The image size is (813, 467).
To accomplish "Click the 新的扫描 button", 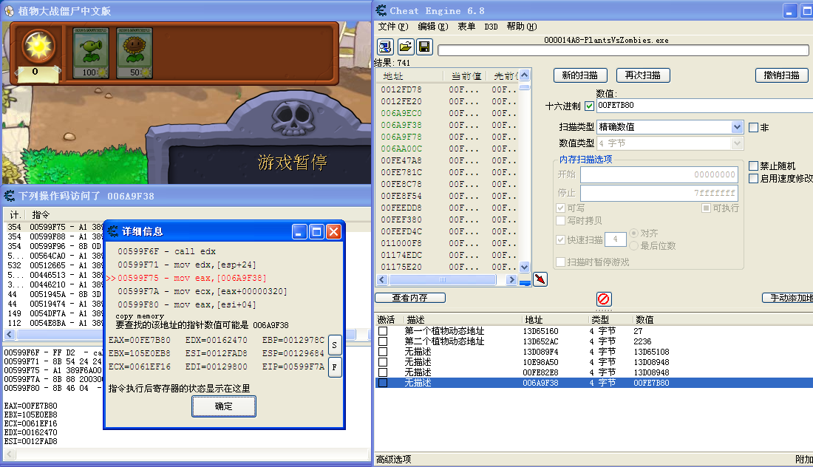I will click(x=580, y=75).
